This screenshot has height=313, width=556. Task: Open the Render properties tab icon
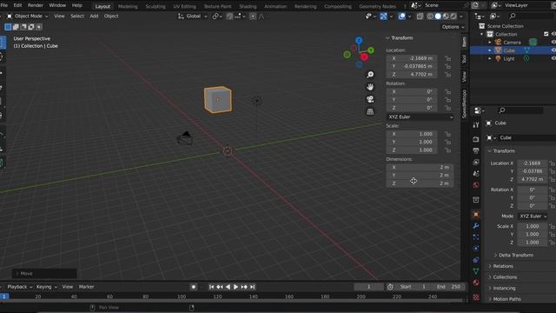click(x=476, y=139)
